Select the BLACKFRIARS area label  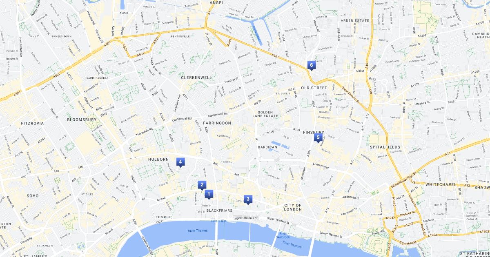point(219,210)
